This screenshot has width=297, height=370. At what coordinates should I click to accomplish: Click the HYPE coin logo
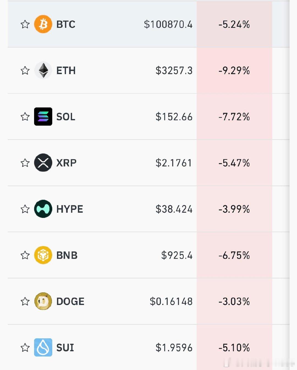43,209
